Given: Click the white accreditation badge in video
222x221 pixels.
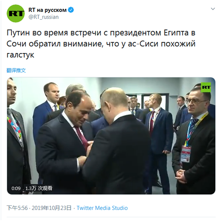Looking at the screenshot, I should (186, 154).
